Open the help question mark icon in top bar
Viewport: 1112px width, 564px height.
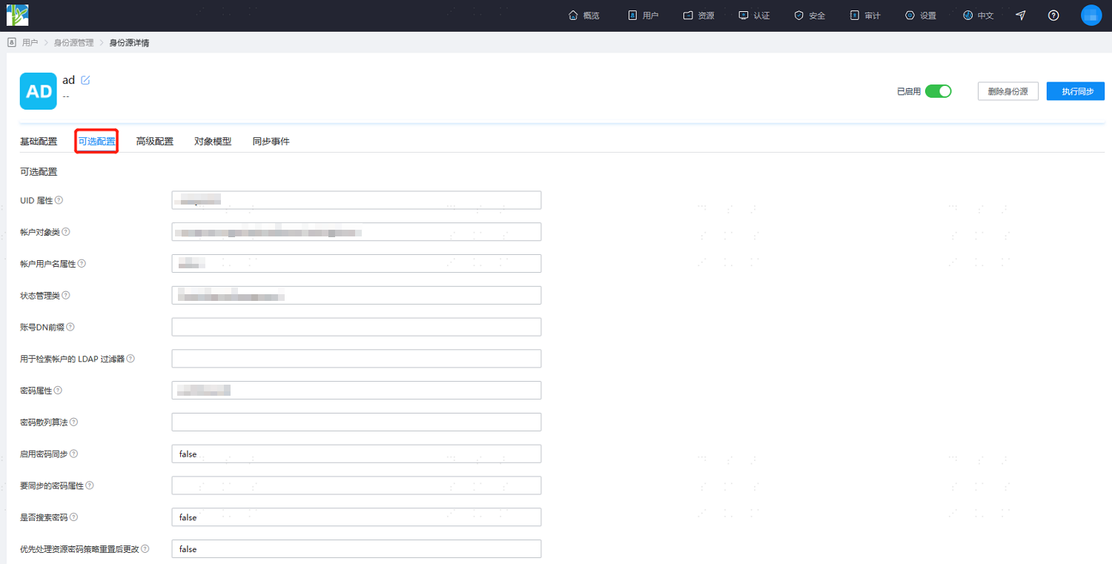point(1053,16)
